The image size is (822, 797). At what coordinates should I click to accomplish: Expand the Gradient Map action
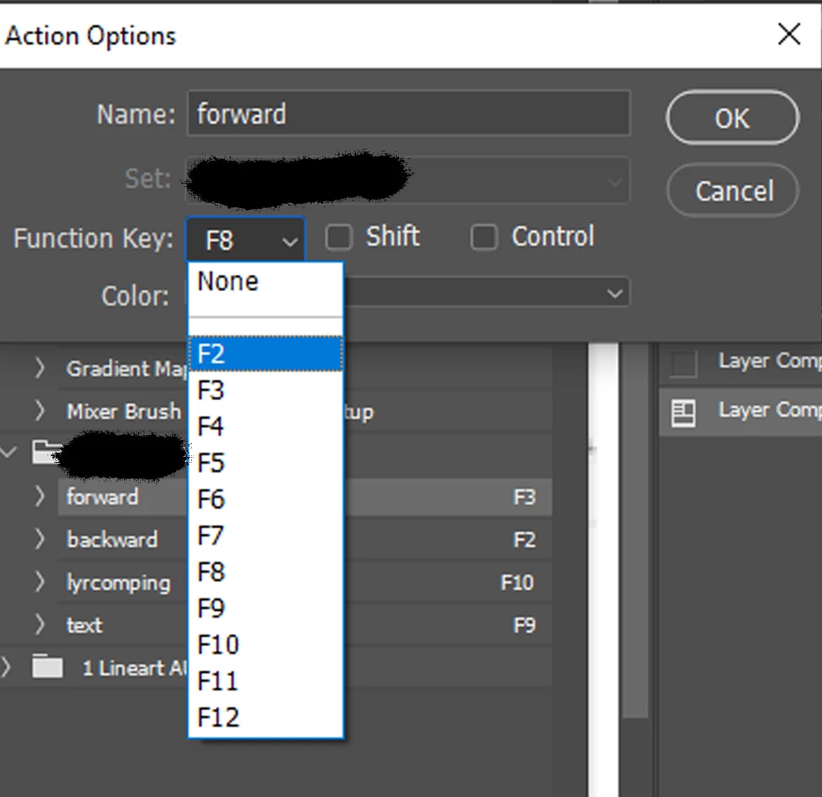(x=40, y=368)
